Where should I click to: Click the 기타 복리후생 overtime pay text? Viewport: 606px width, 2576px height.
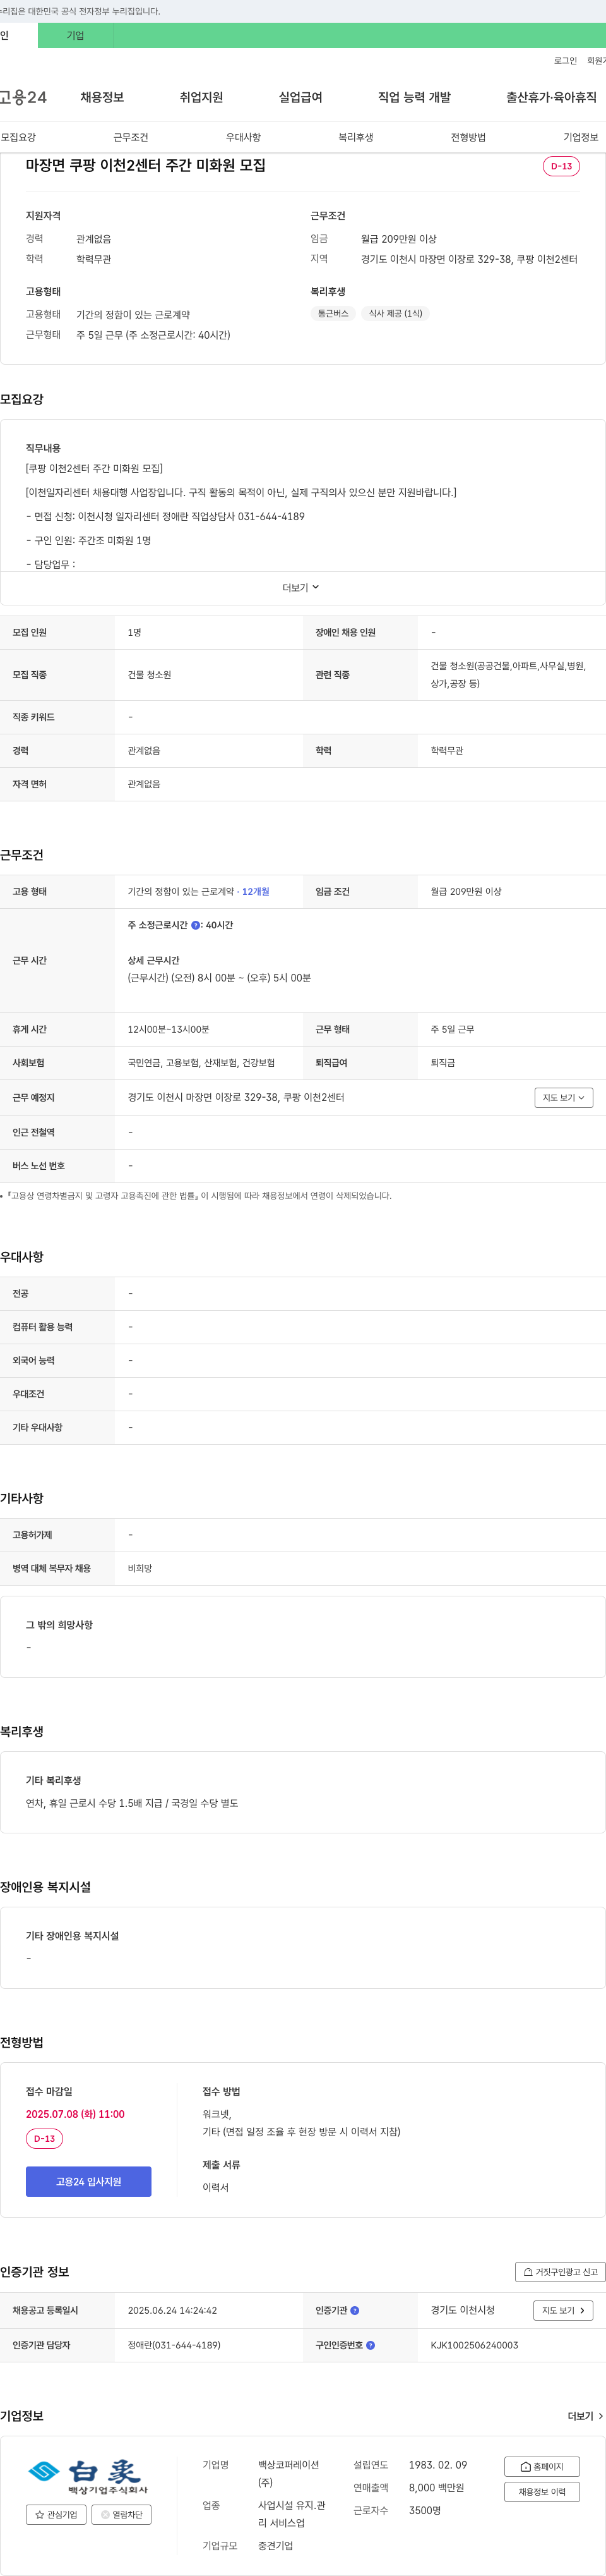click(132, 1804)
